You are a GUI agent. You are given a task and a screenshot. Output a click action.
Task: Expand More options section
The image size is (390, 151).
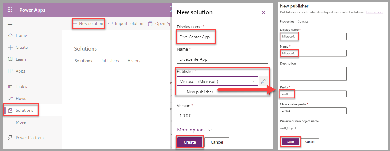click(x=194, y=130)
